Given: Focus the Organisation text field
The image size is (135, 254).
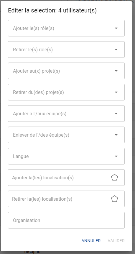Looking at the screenshot, I should point(66,220).
